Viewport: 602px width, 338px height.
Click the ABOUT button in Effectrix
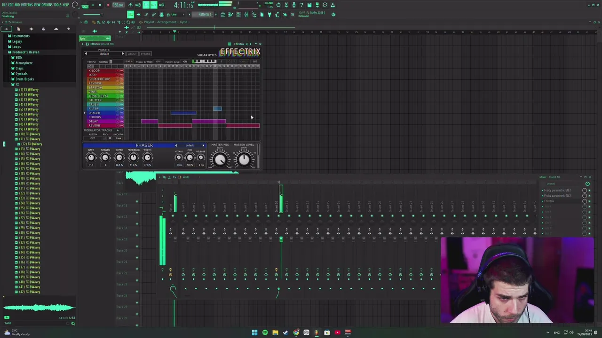pyautogui.click(x=132, y=54)
